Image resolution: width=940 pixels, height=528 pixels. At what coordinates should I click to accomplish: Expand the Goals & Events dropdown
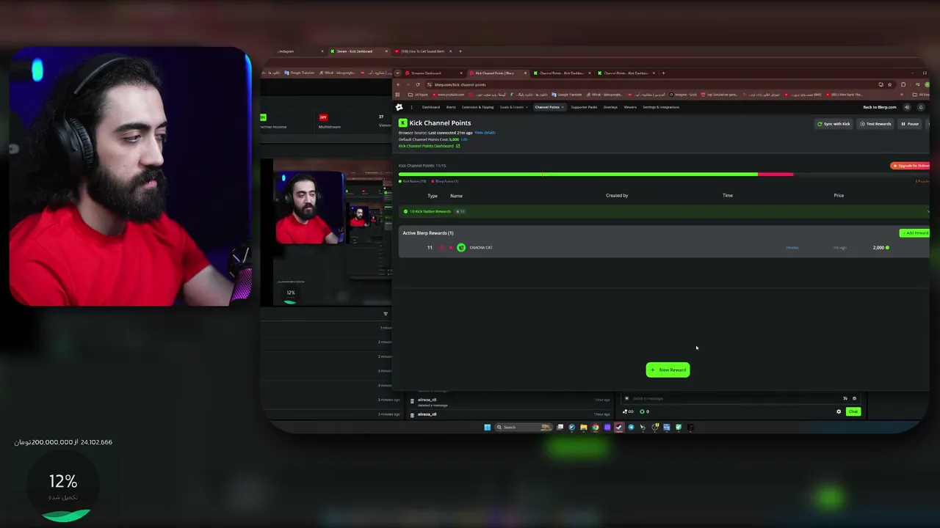514,107
